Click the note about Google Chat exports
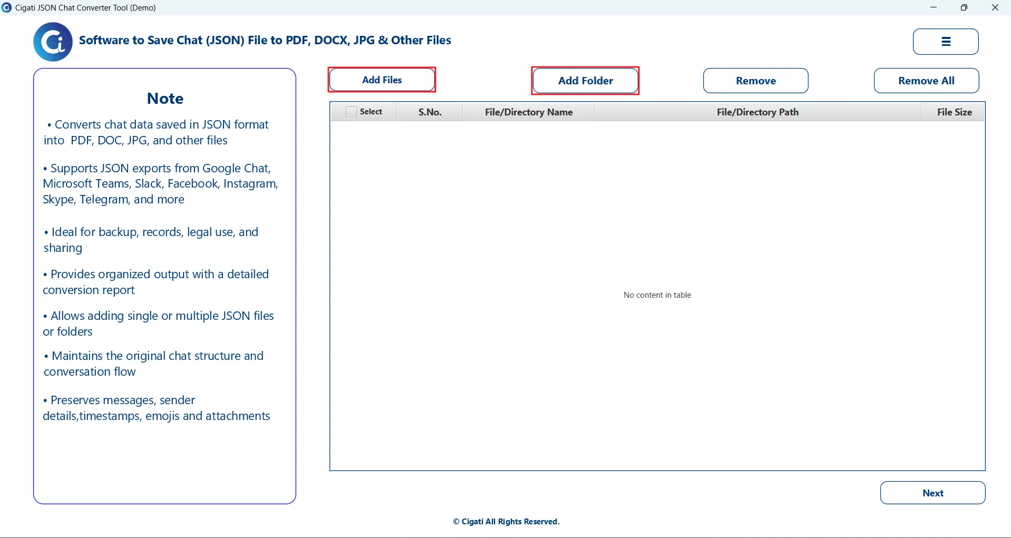This screenshot has width=1011, height=538. tap(161, 184)
